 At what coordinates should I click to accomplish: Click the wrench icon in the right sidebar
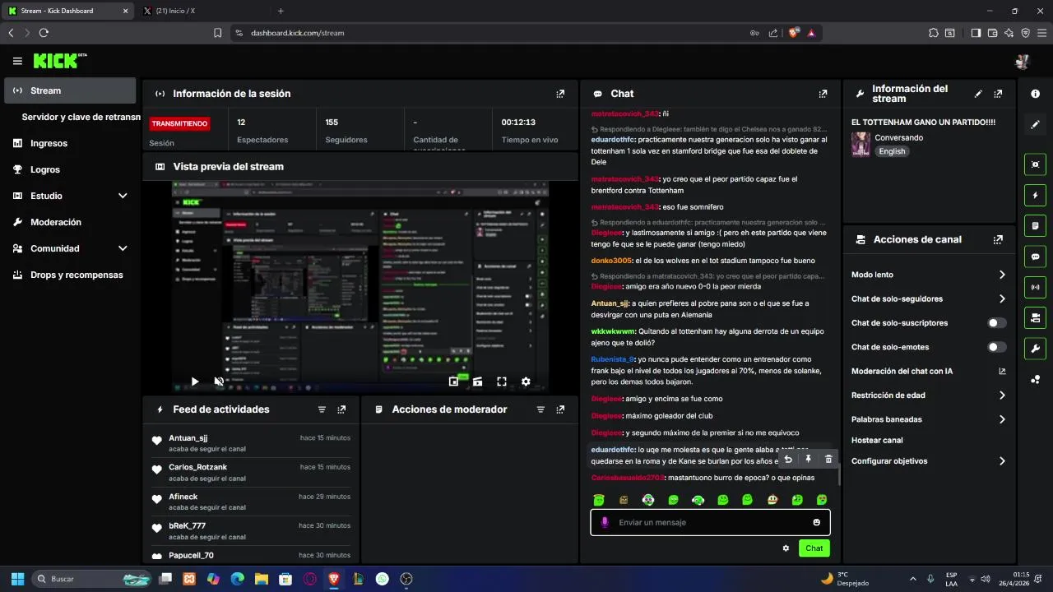click(1035, 348)
